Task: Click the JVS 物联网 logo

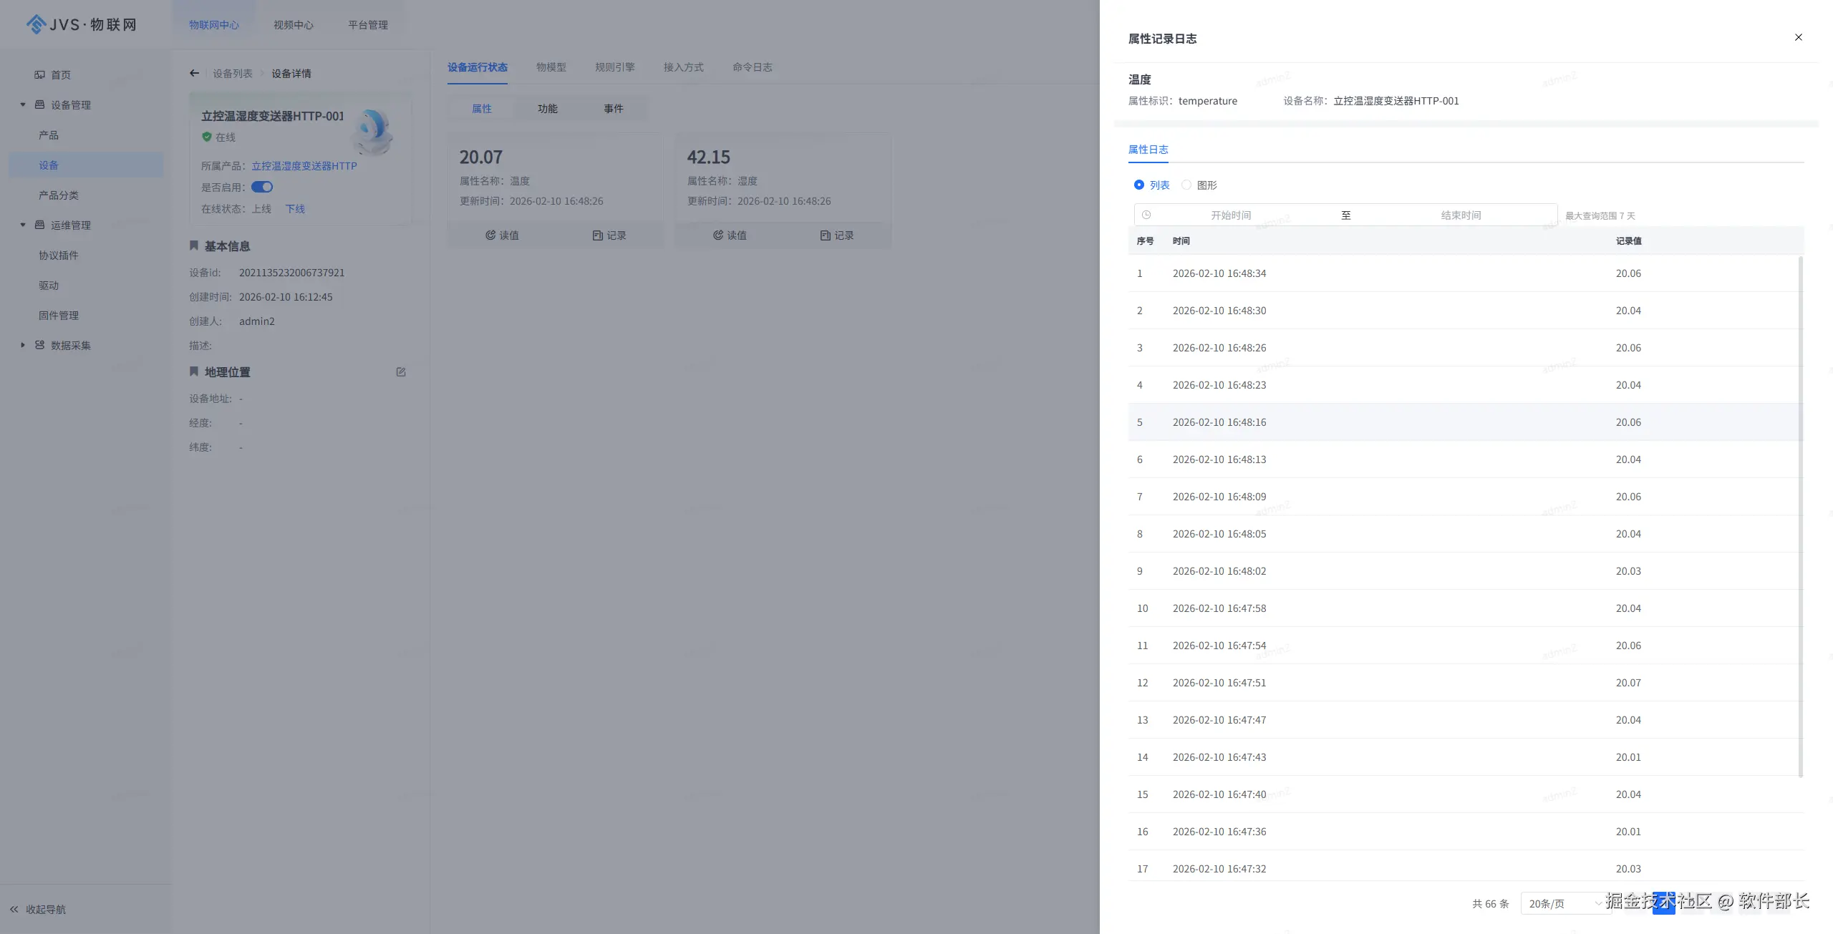Action: point(82,24)
